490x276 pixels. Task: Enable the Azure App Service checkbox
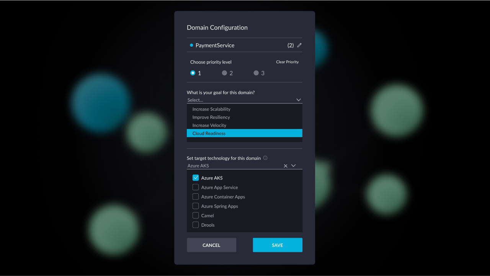click(196, 187)
